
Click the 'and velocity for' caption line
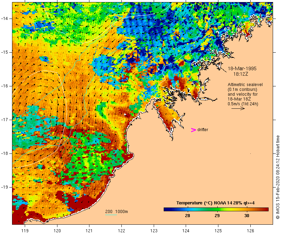click(242, 94)
